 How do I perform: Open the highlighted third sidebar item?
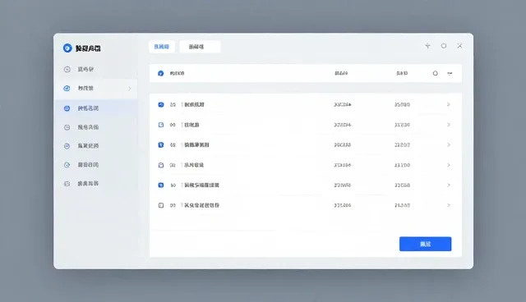(95, 108)
